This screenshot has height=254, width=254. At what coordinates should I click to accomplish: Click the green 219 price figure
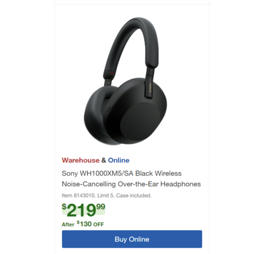tap(81, 211)
